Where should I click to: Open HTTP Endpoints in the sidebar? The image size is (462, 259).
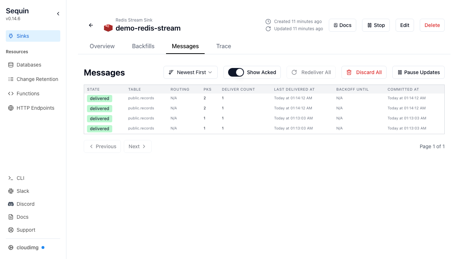[33, 108]
